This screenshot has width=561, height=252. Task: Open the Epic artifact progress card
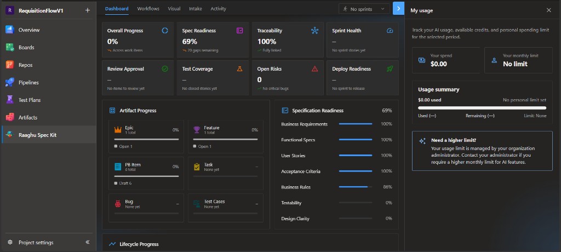tap(146, 136)
